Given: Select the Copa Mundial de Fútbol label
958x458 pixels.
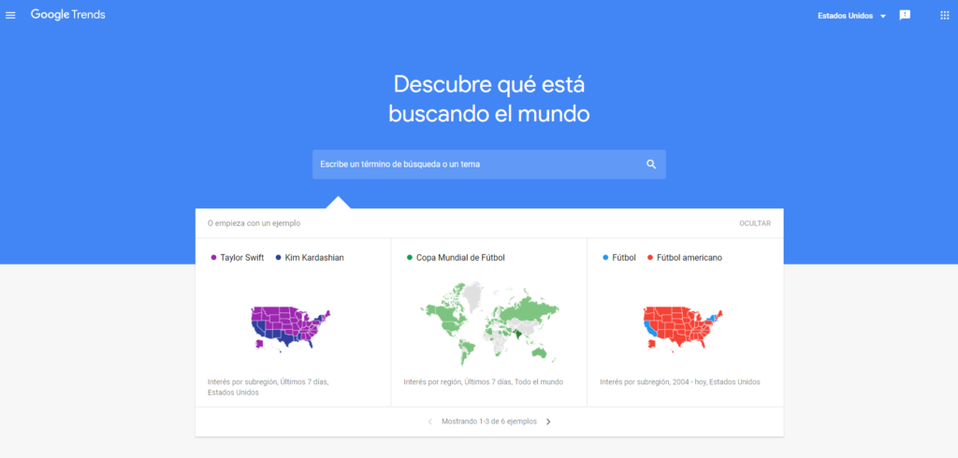Looking at the screenshot, I should [x=460, y=258].
